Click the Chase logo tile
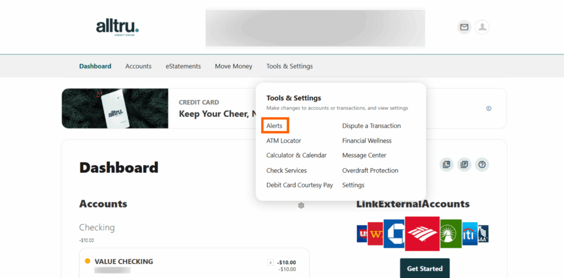564x278 pixels. pos(394,234)
